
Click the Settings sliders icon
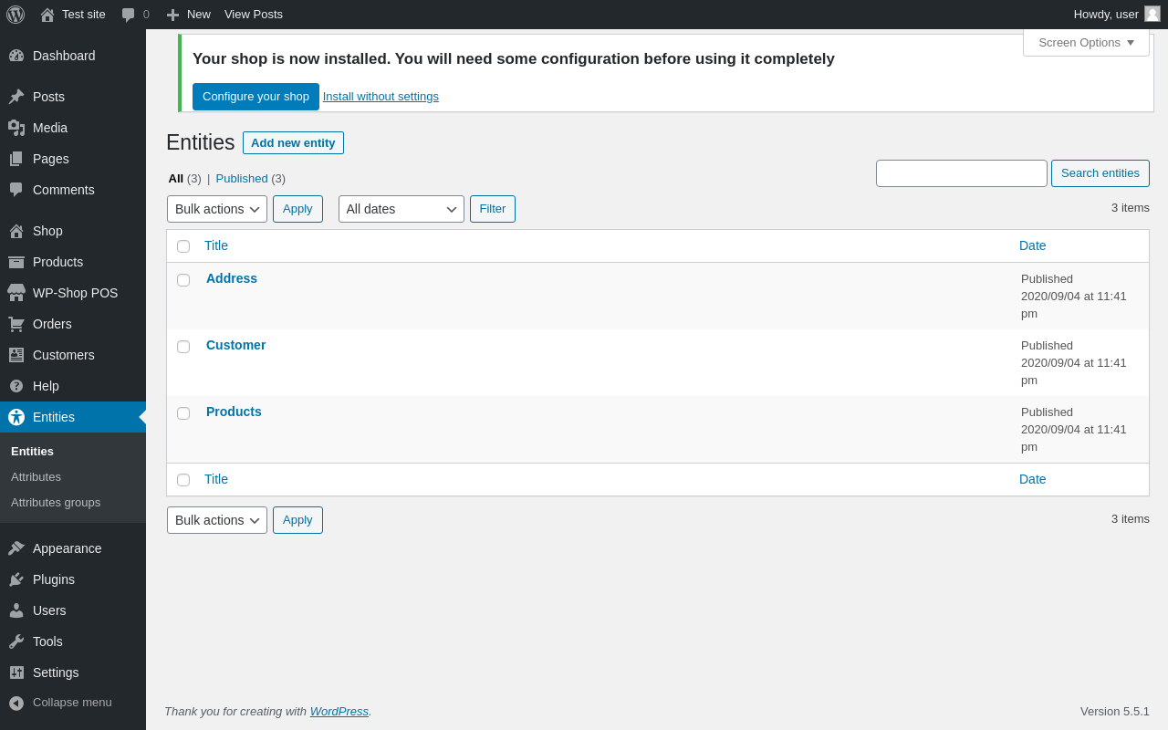pos(16,673)
